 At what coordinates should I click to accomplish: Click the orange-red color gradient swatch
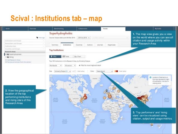(x=116, y=71)
